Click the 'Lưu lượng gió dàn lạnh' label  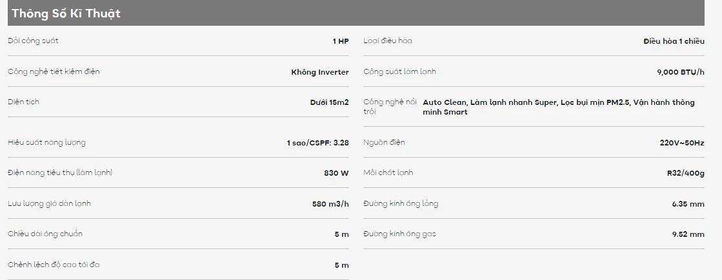point(49,203)
